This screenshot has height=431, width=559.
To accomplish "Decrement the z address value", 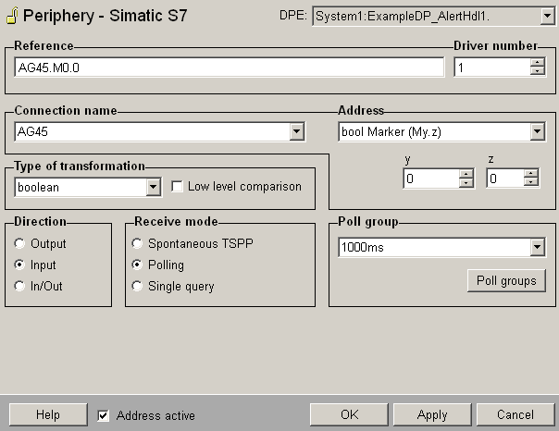I will pos(530,183).
